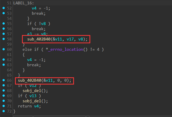Click &v11 argument on line 58

point(57,39)
